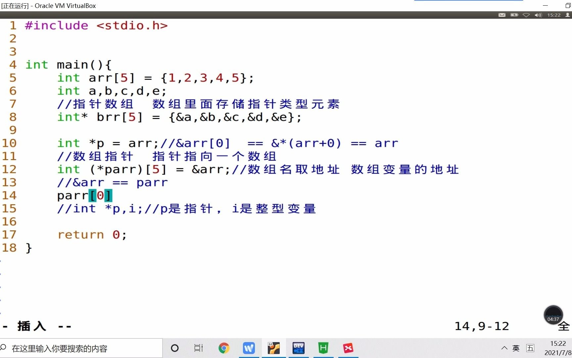
Task: Click the 'int a,b,c,d,e;' declaration
Action: pyautogui.click(x=112, y=91)
